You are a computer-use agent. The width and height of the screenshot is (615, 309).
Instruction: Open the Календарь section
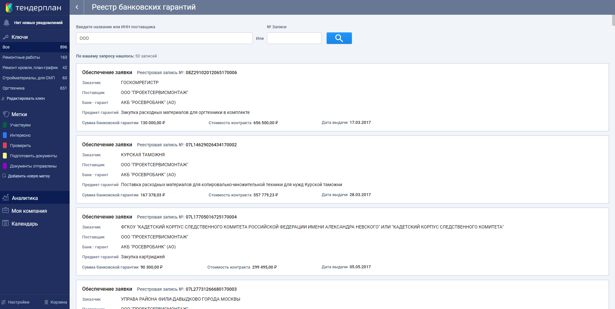coord(25,224)
